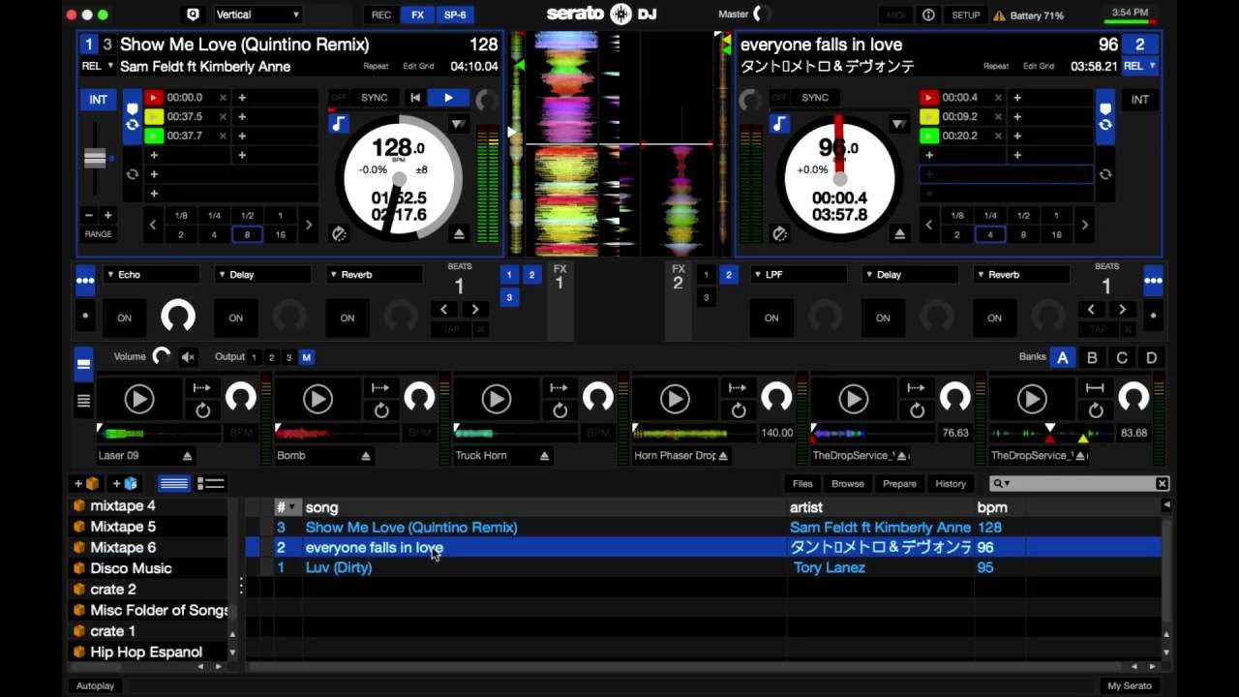Trigger yellow cue 00:09.2 on right deck

coord(929,117)
